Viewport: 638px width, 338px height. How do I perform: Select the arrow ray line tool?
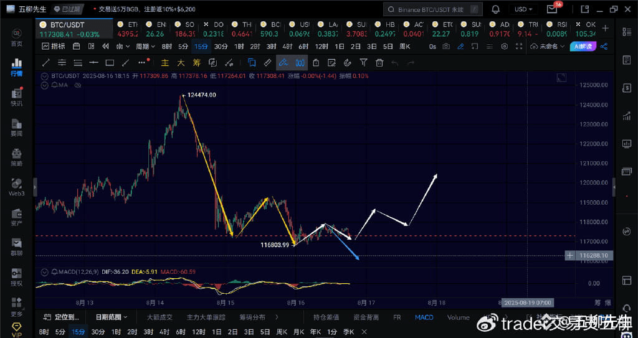(x=126, y=63)
